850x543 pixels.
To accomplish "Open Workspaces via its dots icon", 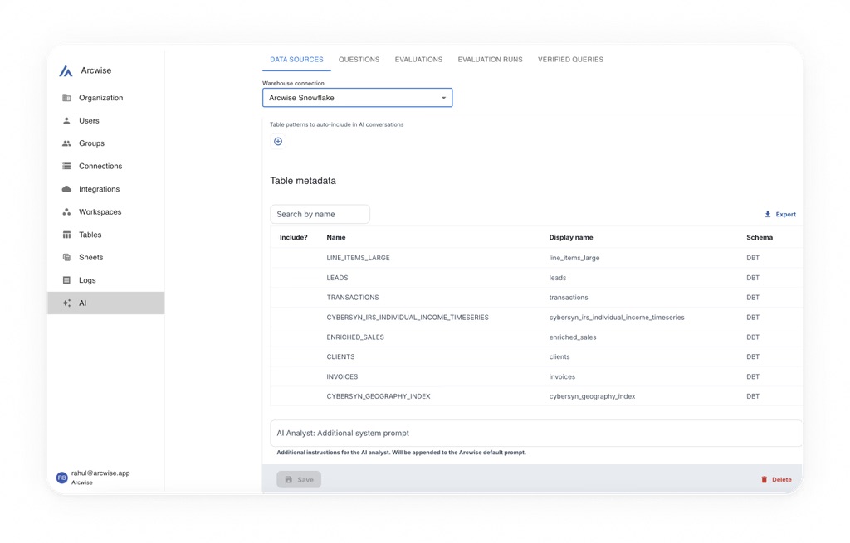I will tap(66, 212).
